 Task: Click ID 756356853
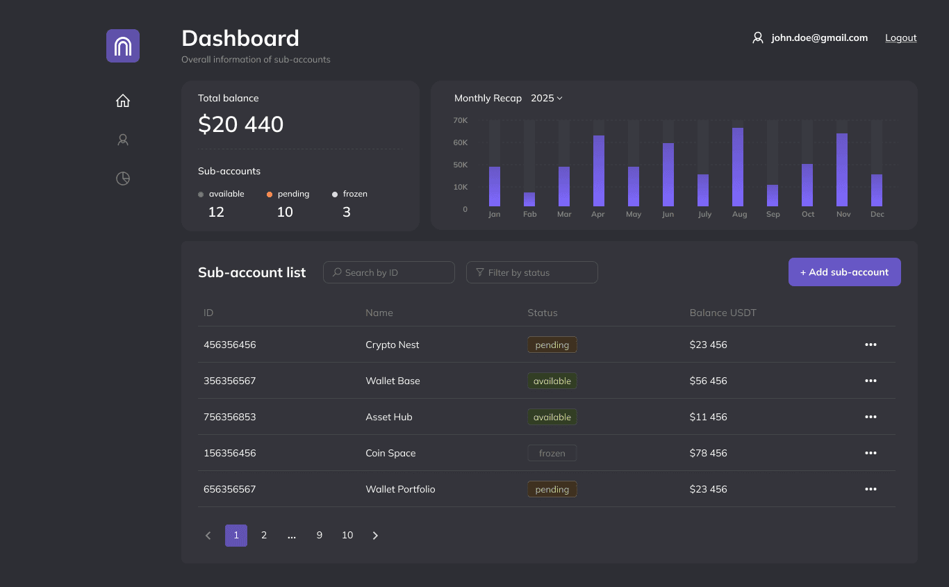[x=230, y=417]
